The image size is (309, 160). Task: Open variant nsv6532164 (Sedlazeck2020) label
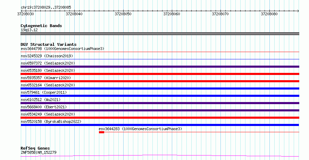point(48,85)
